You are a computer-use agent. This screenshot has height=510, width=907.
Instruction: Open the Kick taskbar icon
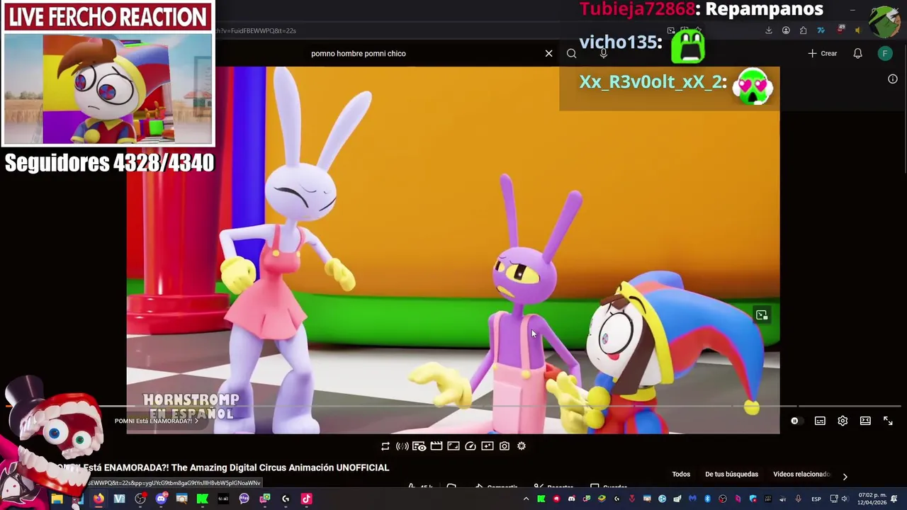point(203,499)
